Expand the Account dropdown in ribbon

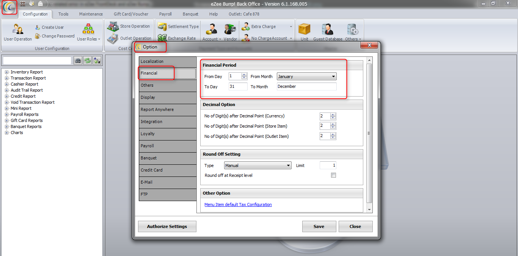[212, 33]
